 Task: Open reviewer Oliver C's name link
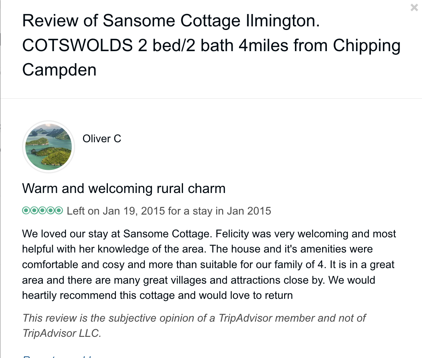click(x=102, y=139)
